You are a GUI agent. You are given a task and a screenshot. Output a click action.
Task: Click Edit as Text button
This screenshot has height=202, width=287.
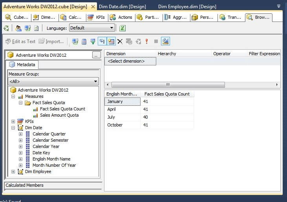20,41
